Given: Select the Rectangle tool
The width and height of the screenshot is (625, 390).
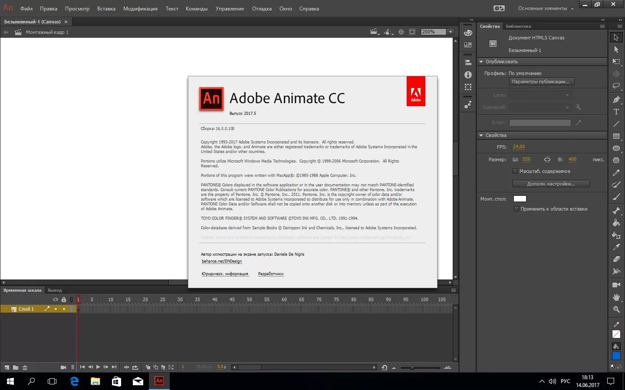Looking at the screenshot, I should point(616,136).
